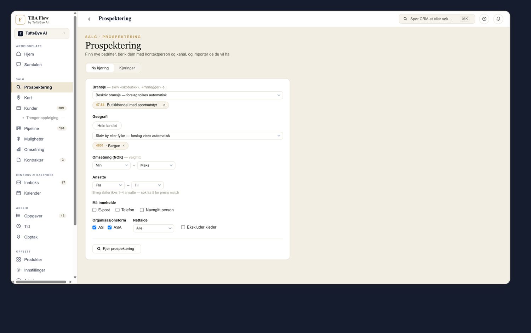Click the 164 badge next to Pipeline
Image resolution: width=531 pixels, height=333 pixels.
(62, 128)
